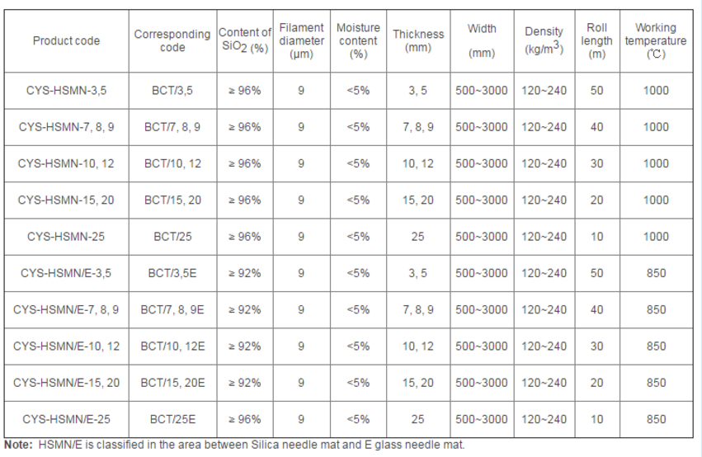This screenshot has width=702, height=457.
Task: Select the BCT/3,5E corresponding code cell
Action: 172,273
